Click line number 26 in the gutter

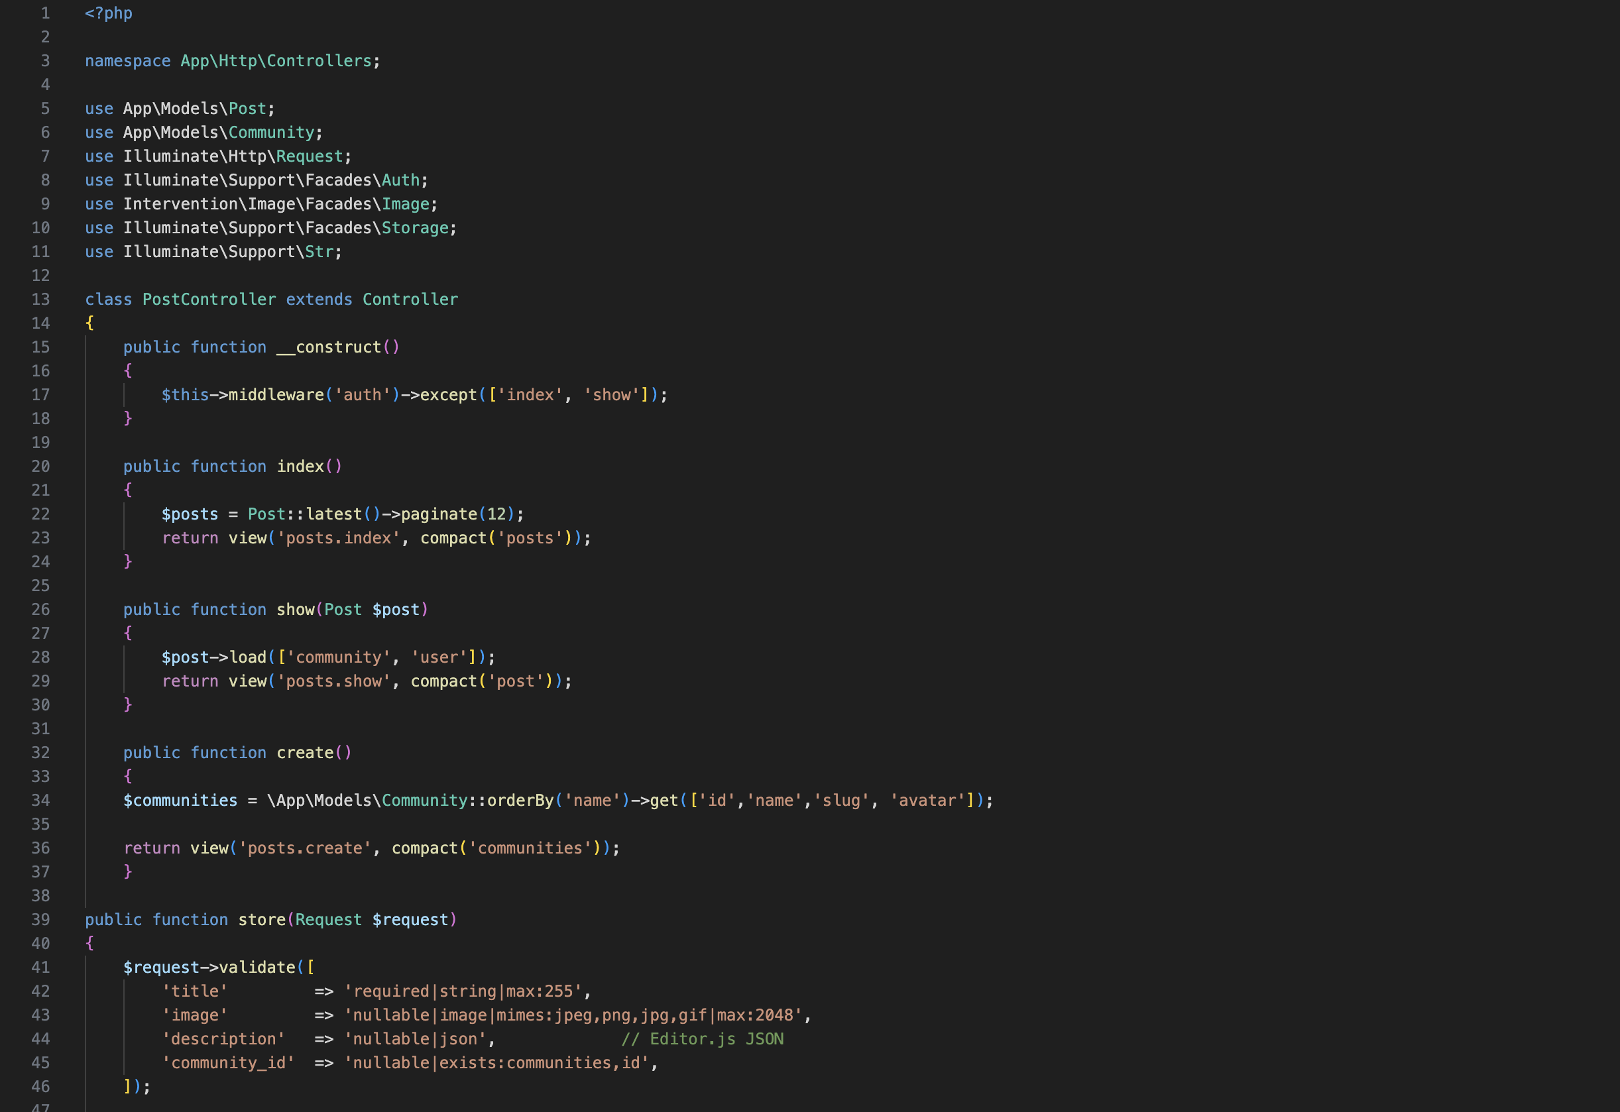[x=40, y=610]
